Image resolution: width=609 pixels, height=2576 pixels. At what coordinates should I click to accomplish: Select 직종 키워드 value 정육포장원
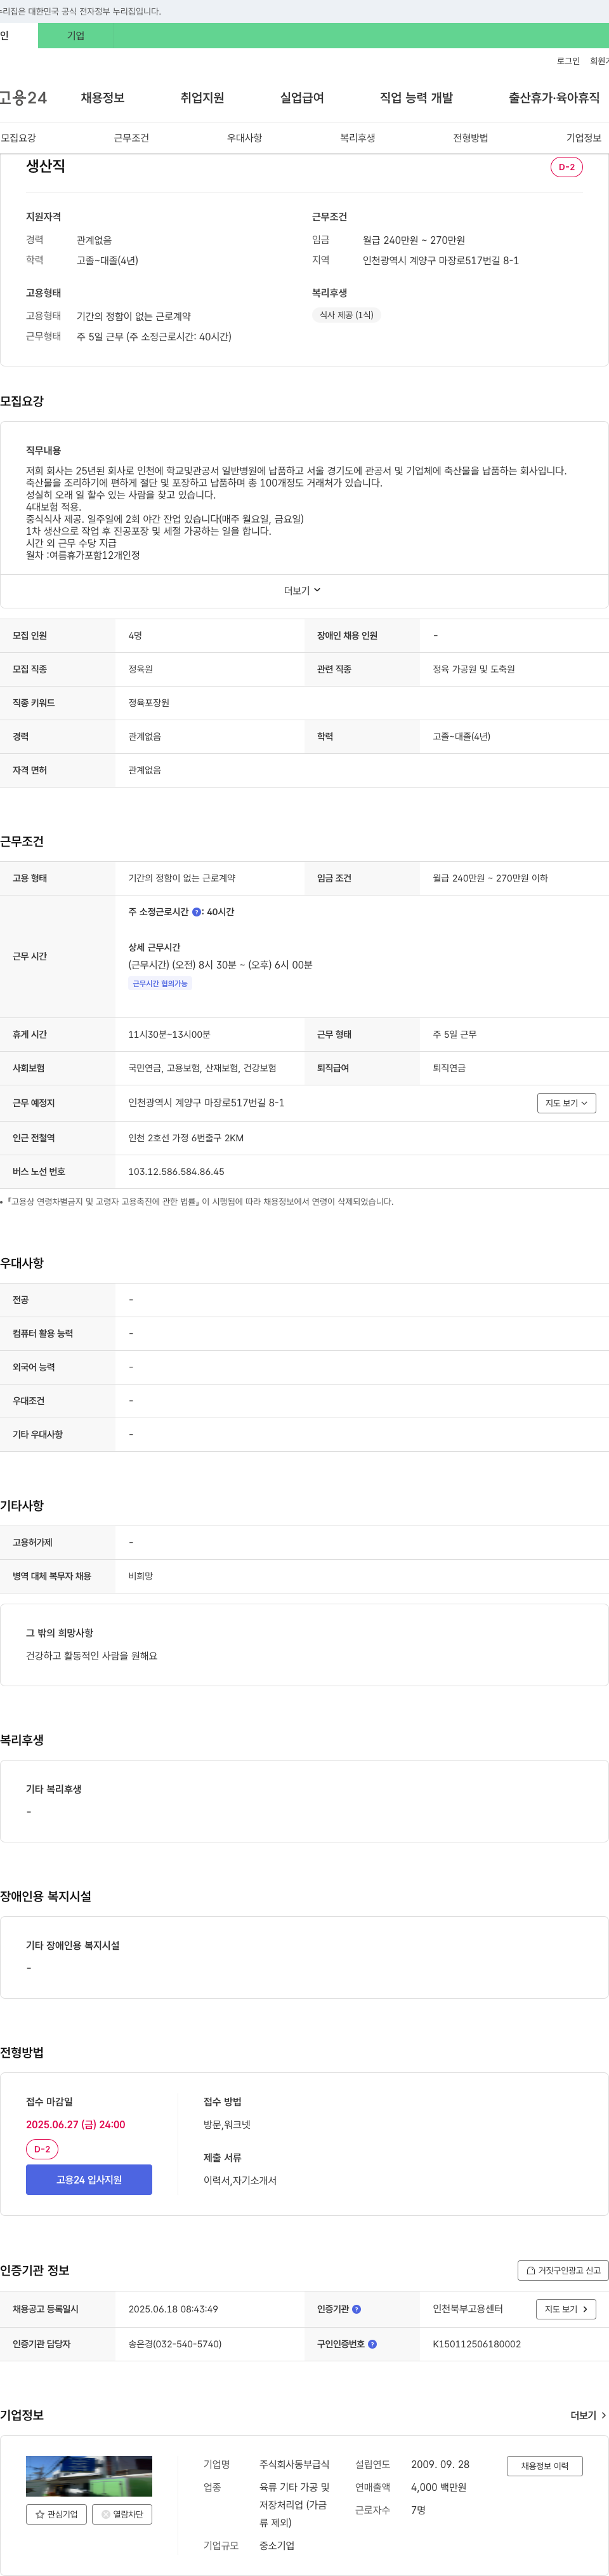[x=148, y=703]
